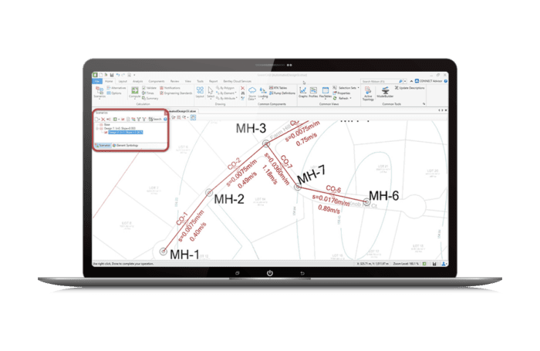This screenshot has height=351, width=540.
Task: Click the Layout drawing tool icon
Action: [x=200, y=93]
